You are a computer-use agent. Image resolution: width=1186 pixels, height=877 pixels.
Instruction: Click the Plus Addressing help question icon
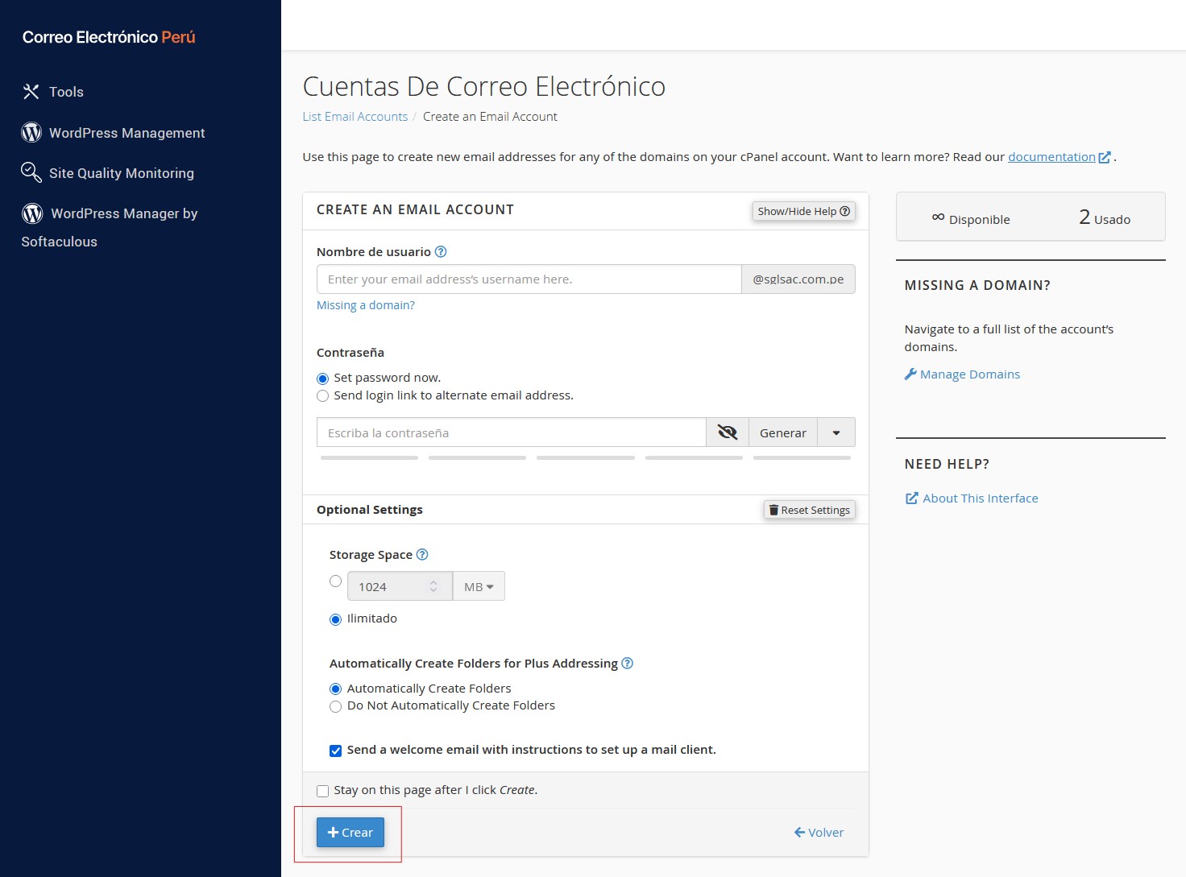point(628,664)
